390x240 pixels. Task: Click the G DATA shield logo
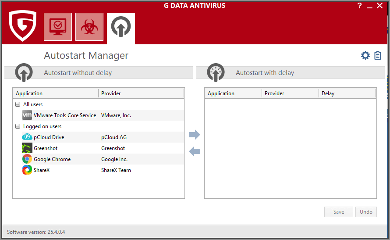coord(23,25)
